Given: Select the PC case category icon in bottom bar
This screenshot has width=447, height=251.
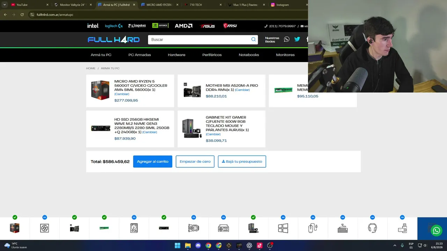Looking at the screenshot, I should tap(253, 228).
